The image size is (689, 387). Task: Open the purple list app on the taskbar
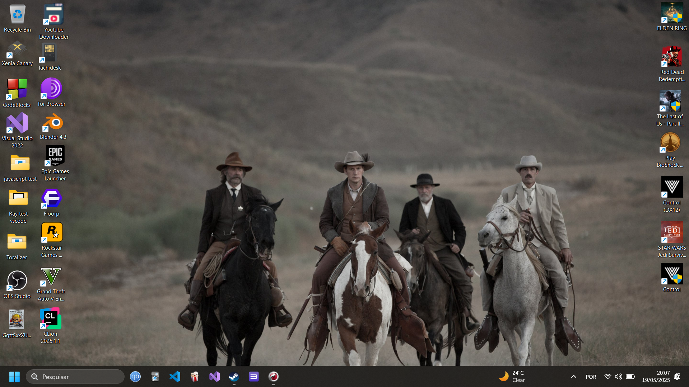[254, 377]
